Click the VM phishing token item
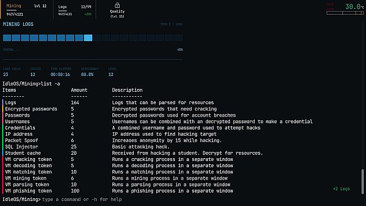The image size is (366, 206). click(x=29, y=191)
